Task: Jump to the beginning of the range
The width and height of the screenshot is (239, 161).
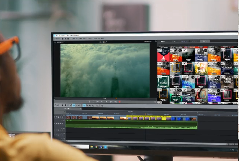Action: click(x=97, y=102)
